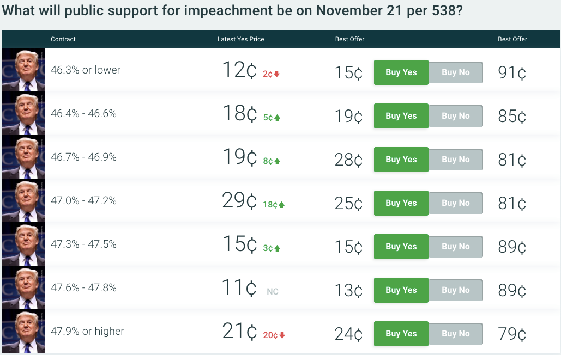Open the 46.4% - 46.6% contract link
This screenshot has width=561, height=355.
(84, 114)
